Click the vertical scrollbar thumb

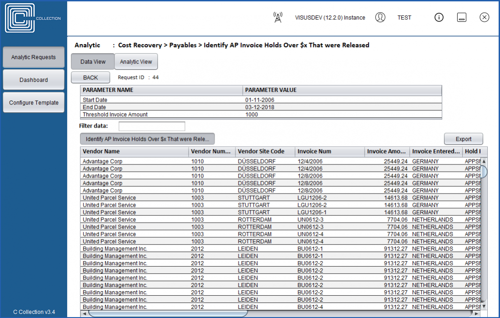point(484,172)
